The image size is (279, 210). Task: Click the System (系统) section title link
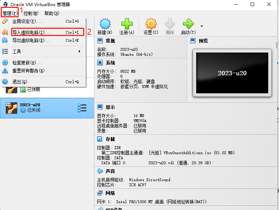pyautogui.click(x=110, y=63)
